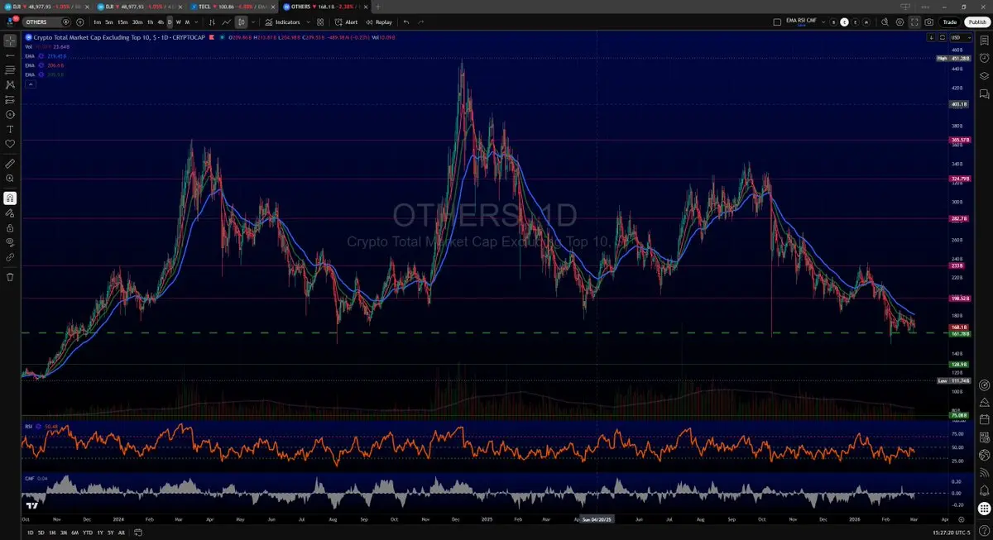Viewport: 993px width, 540px height.
Task: Toggle hide all drawings eye icon
Action: [x=10, y=242]
